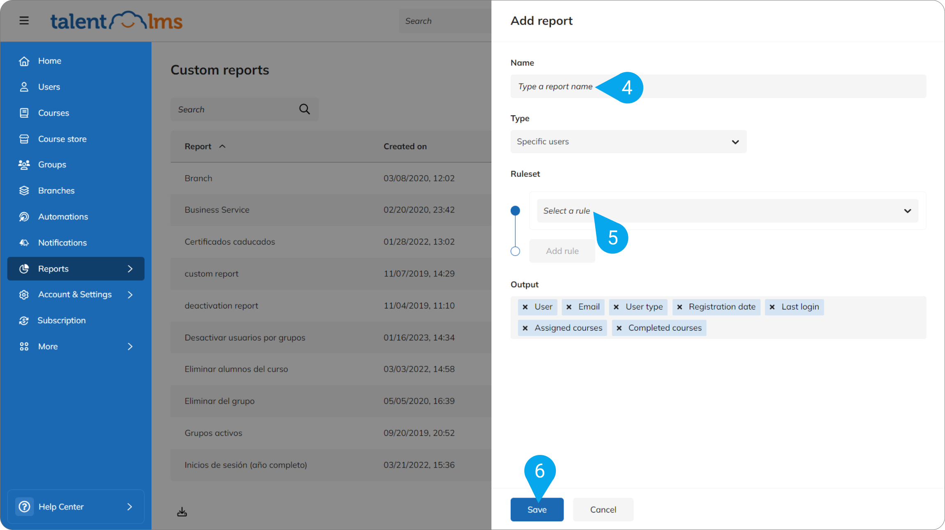The image size is (945, 530).
Task: Click the TalentLMS logo
Action: coord(116,21)
